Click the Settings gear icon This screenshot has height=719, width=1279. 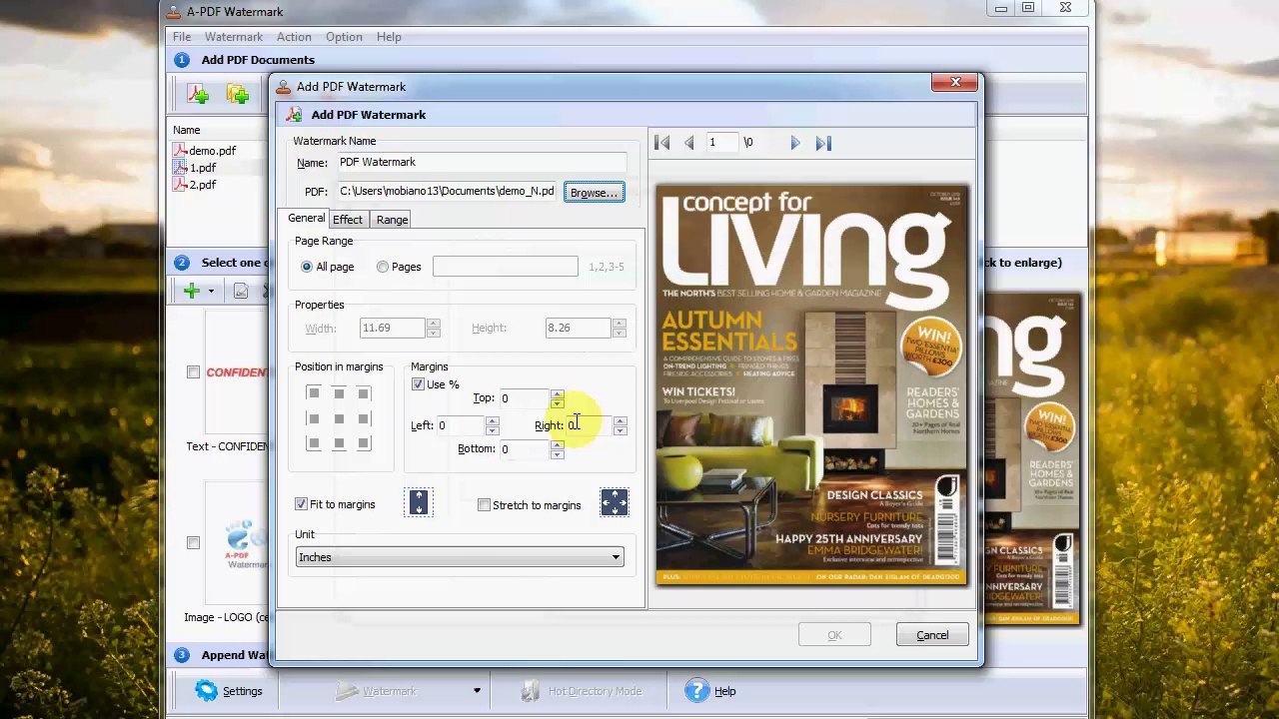(206, 691)
